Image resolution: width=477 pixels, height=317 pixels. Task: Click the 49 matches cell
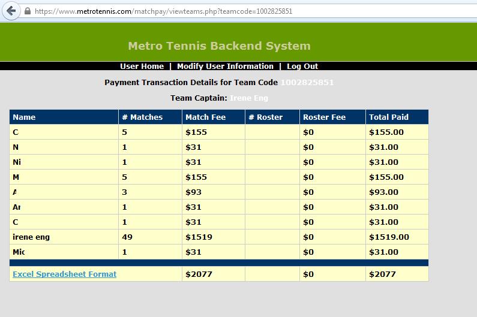(x=127, y=237)
